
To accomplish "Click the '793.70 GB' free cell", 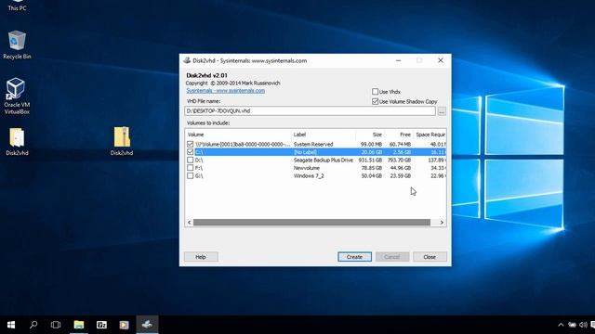I will pyautogui.click(x=399, y=161).
